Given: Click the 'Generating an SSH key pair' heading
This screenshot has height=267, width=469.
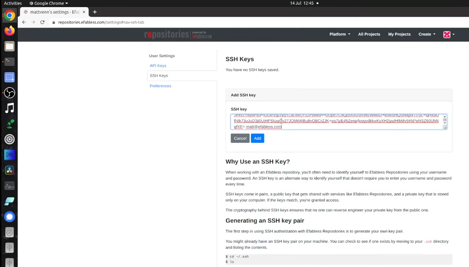Looking at the screenshot, I should click(x=265, y=220).
